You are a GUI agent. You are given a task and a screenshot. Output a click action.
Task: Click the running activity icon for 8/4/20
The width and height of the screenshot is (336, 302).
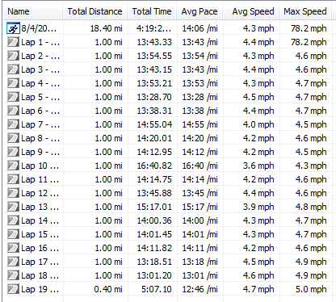coord(13,28)
